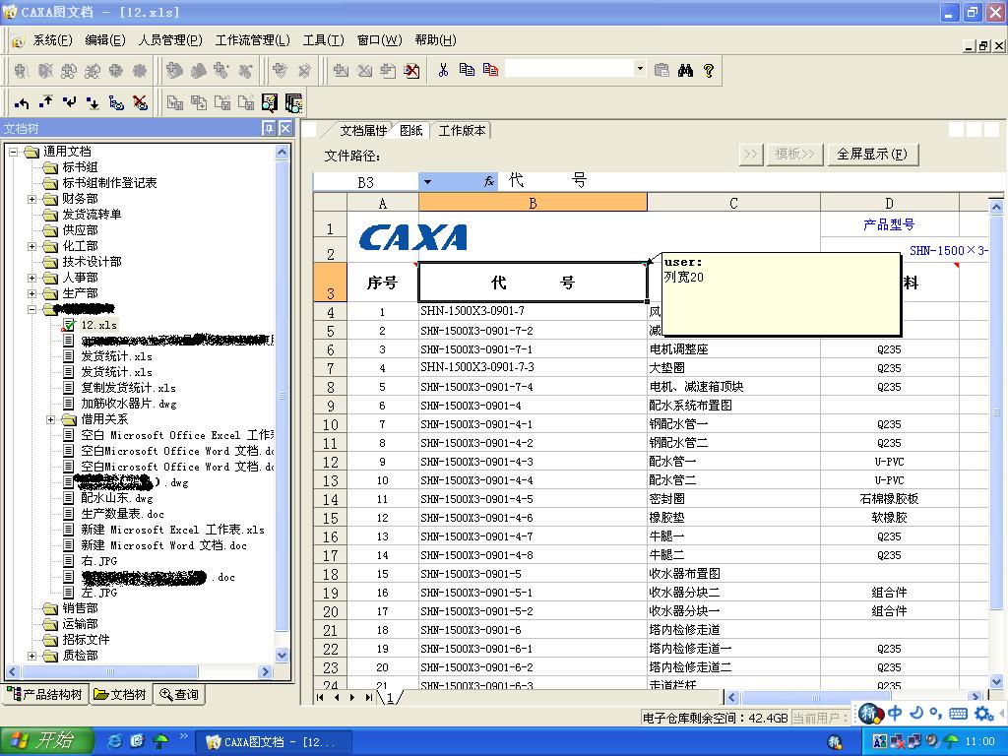
Task: Select cell with text 石棉橡胶板
Action: (x=889, y=499)
